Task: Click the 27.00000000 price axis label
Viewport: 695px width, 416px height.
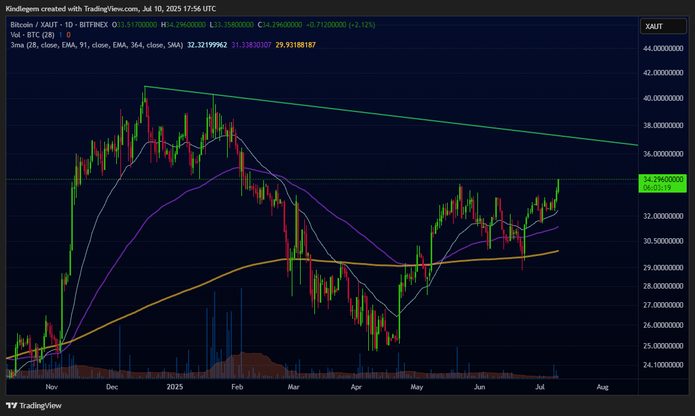Action: coord(663,305)
